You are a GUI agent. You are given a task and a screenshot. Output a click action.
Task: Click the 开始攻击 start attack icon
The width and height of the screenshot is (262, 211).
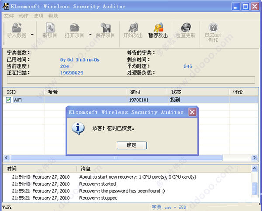pyautogui.click(x=133, y=28)
